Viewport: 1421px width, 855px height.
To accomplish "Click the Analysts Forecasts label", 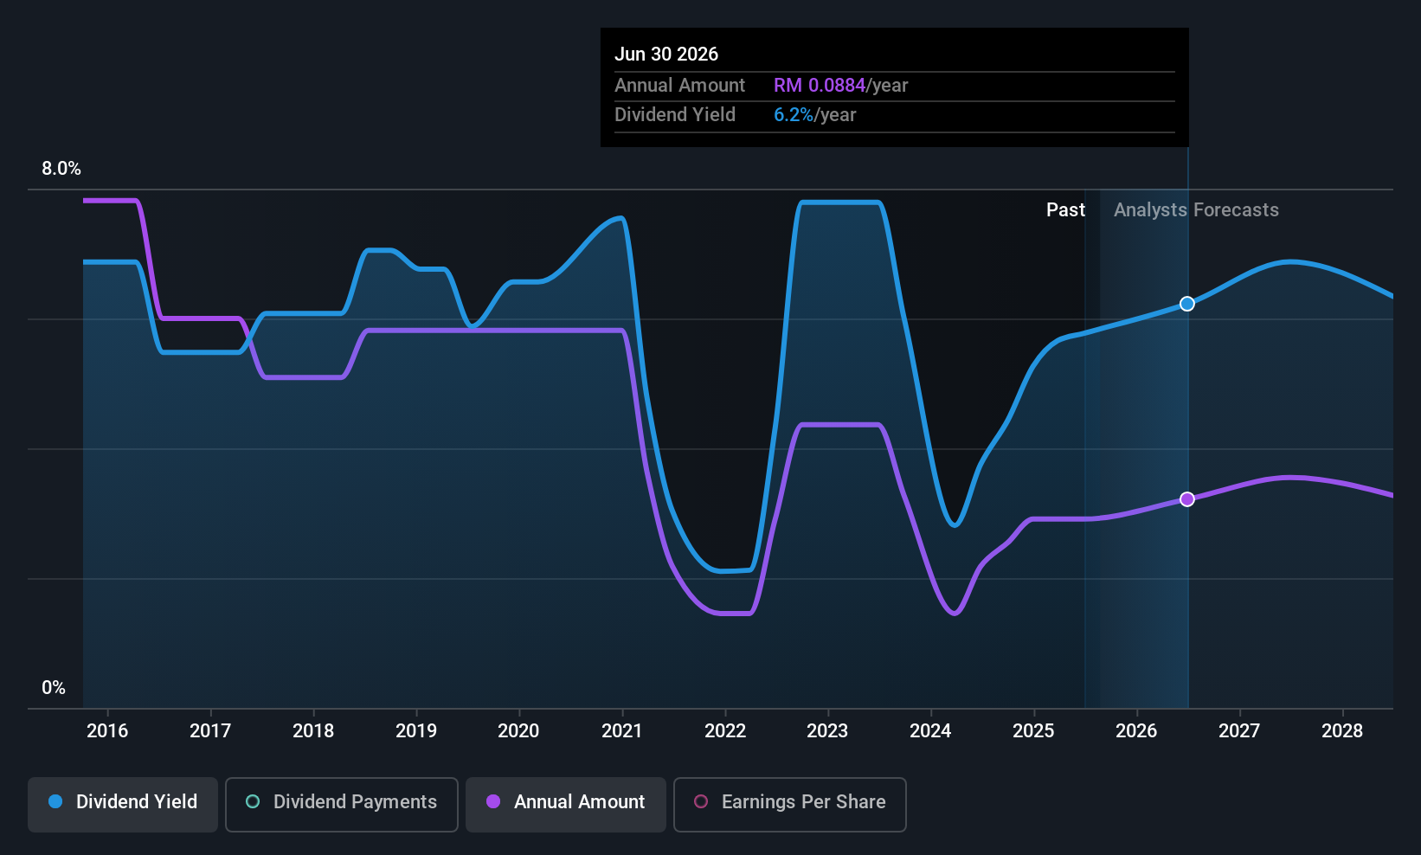I will pyautogui.click(x=1196, y=210).
